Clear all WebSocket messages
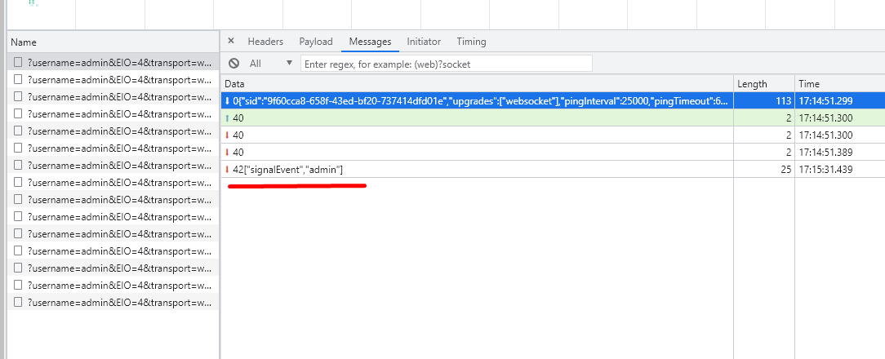The height and width of the screenshot is (359, 885). (233, 63)
